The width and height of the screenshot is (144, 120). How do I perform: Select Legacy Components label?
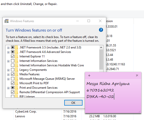coord(33,70)
